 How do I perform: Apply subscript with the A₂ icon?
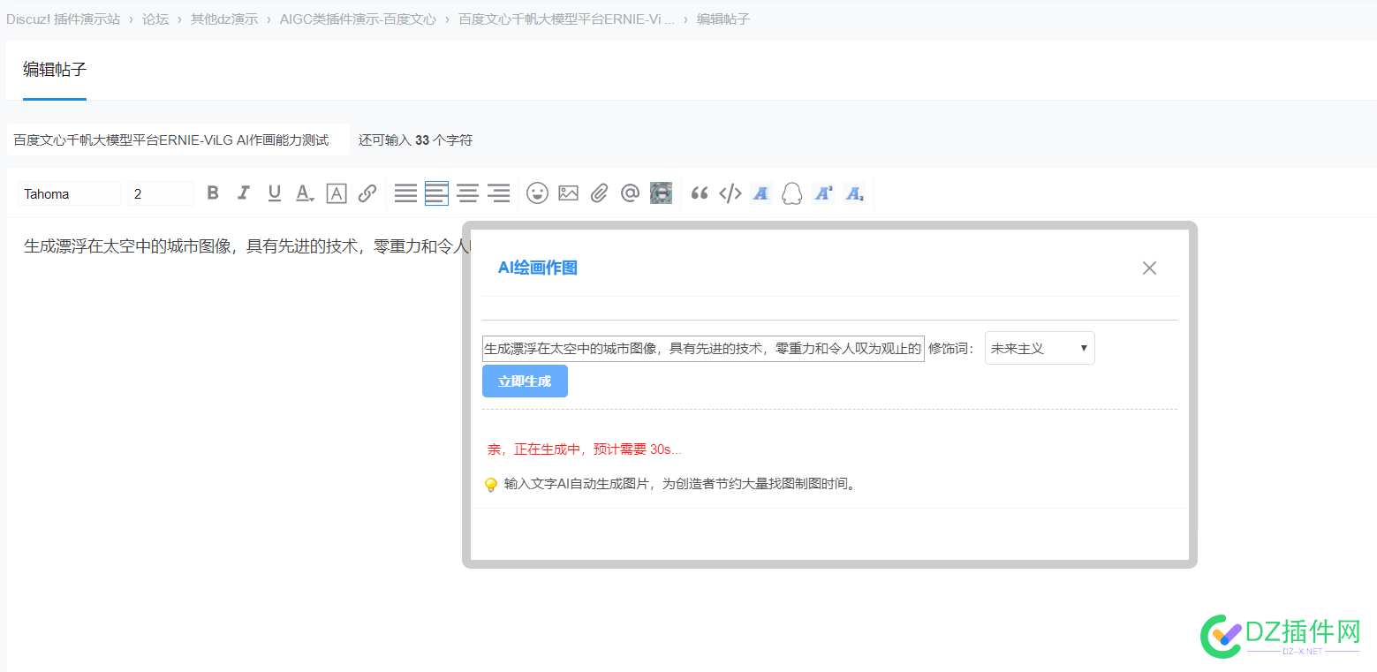coord(854,193)
